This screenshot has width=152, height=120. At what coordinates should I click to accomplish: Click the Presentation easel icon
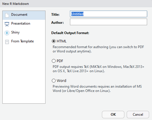pyautogui.click(x=7, y=24)
